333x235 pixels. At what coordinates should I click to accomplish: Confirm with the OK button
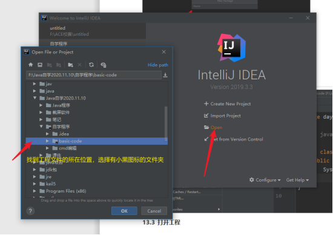tap(124, 211)
